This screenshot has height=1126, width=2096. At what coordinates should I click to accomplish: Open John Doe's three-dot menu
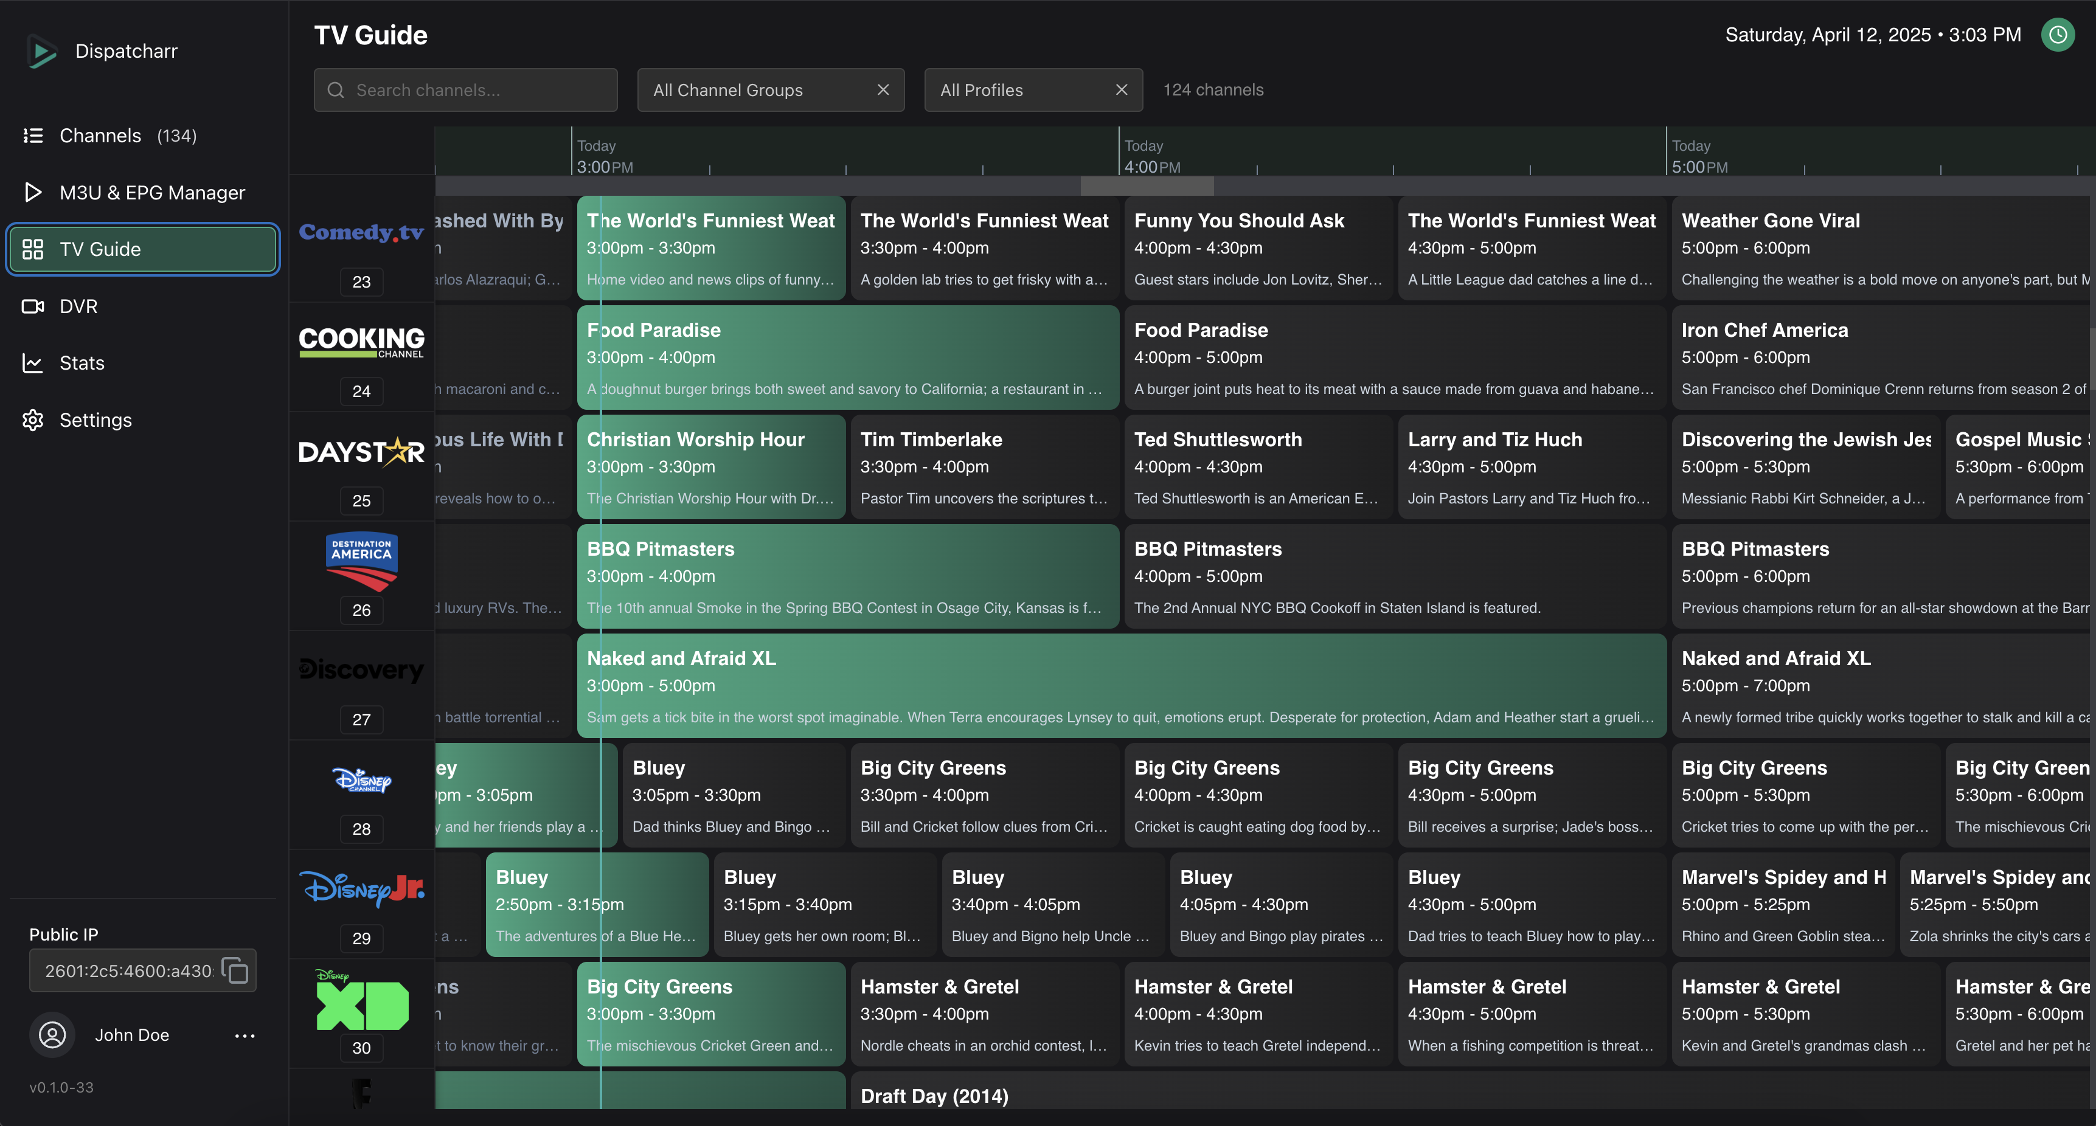point(244,1035)
